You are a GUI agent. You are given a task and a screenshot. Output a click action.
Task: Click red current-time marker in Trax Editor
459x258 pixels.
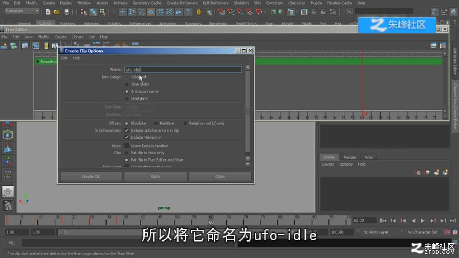pos(363,86)
